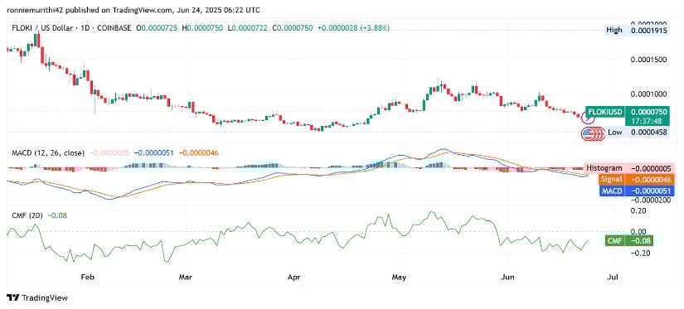Click the US flag event icons

coord(594,134)
